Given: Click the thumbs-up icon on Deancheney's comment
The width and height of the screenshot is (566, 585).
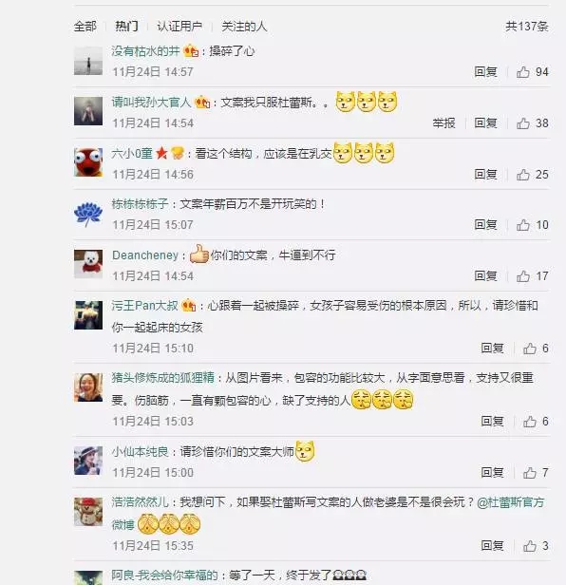Looking at the screenshot, I should pos(523,276).
